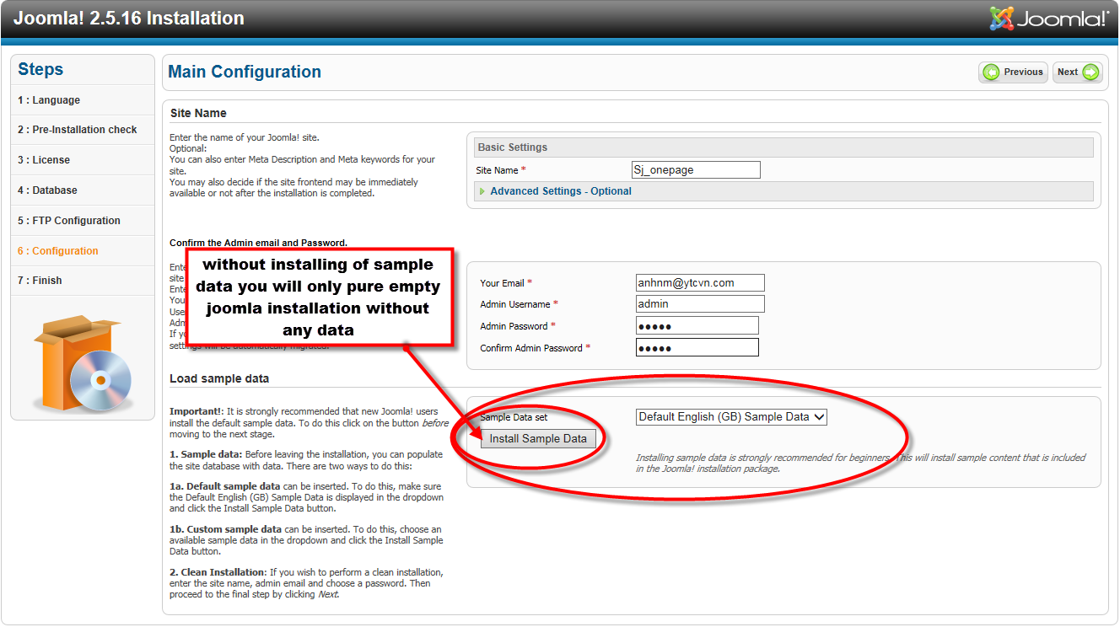Click the Joomla! 2.5.16 Installation title
The height and width of the screenshot is (627, 1120).
[x=129, y=18]
